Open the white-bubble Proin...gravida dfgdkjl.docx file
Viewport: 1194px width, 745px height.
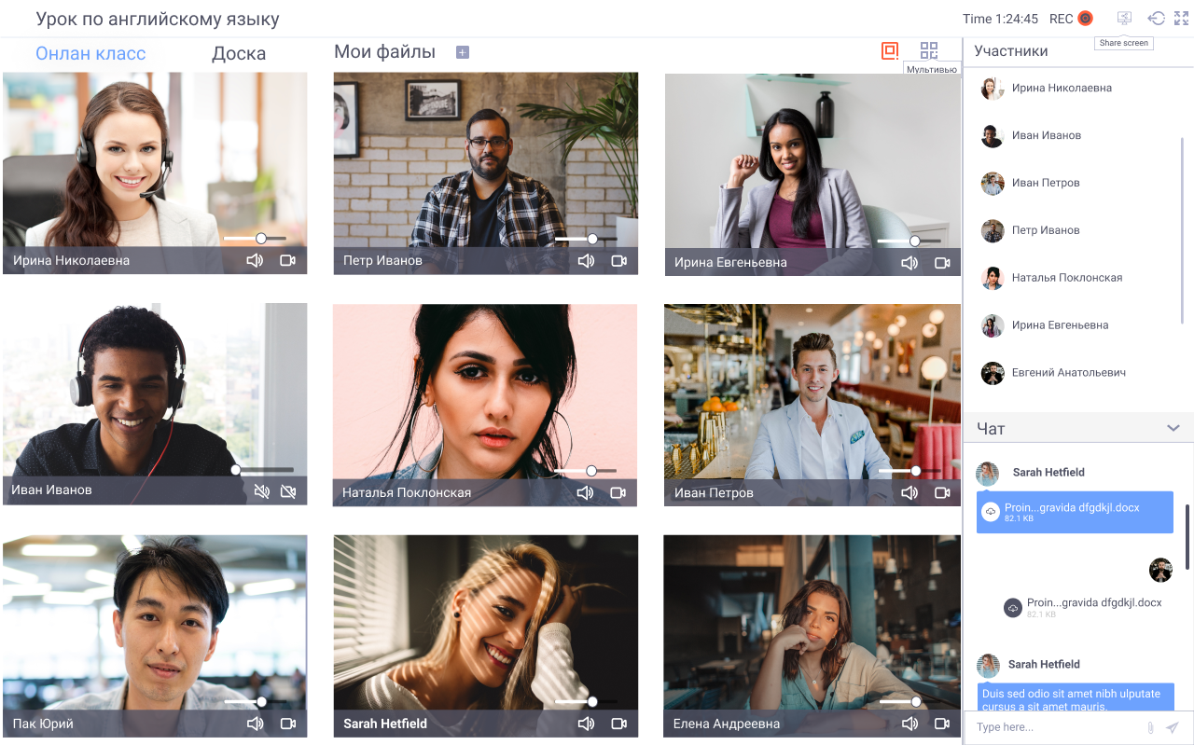[x=1094, y=603]
